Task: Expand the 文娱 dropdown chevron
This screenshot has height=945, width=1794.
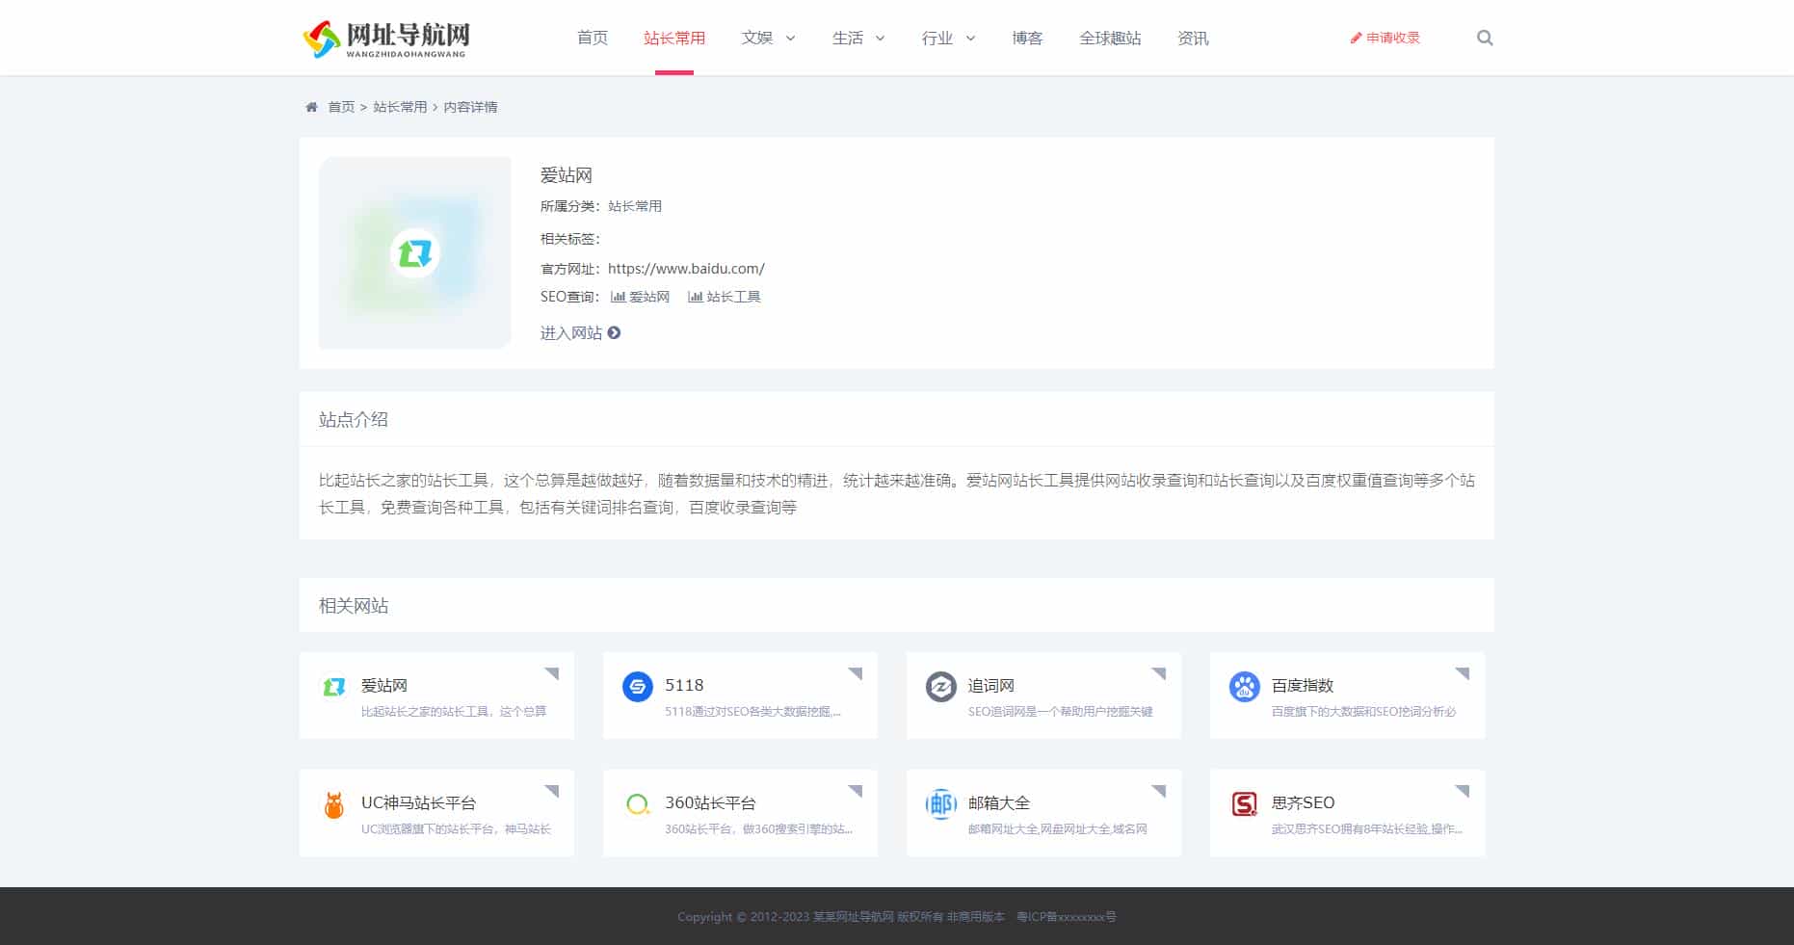Action: click(791, 39)
